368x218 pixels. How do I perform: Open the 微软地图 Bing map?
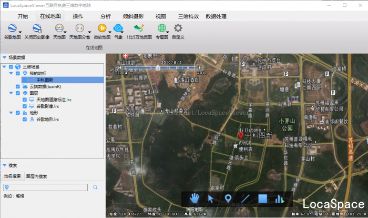pos(102,28)
